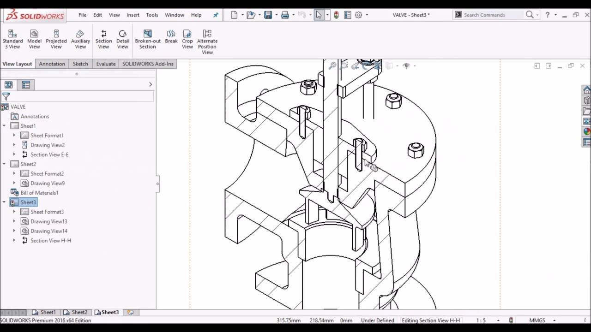The width and height of the screenshot is (591, 332).
Task: Activate the Broken-out Section tool
Action: point(148,39)
